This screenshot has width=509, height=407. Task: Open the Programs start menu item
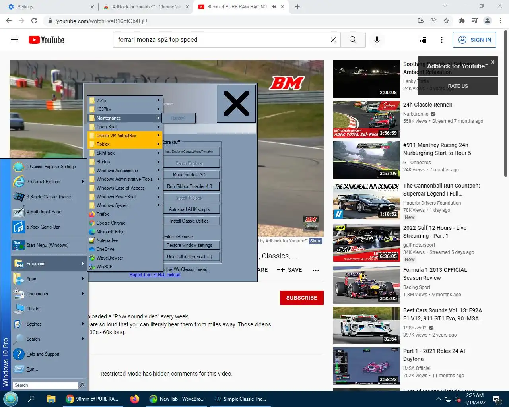pos(49,264)
